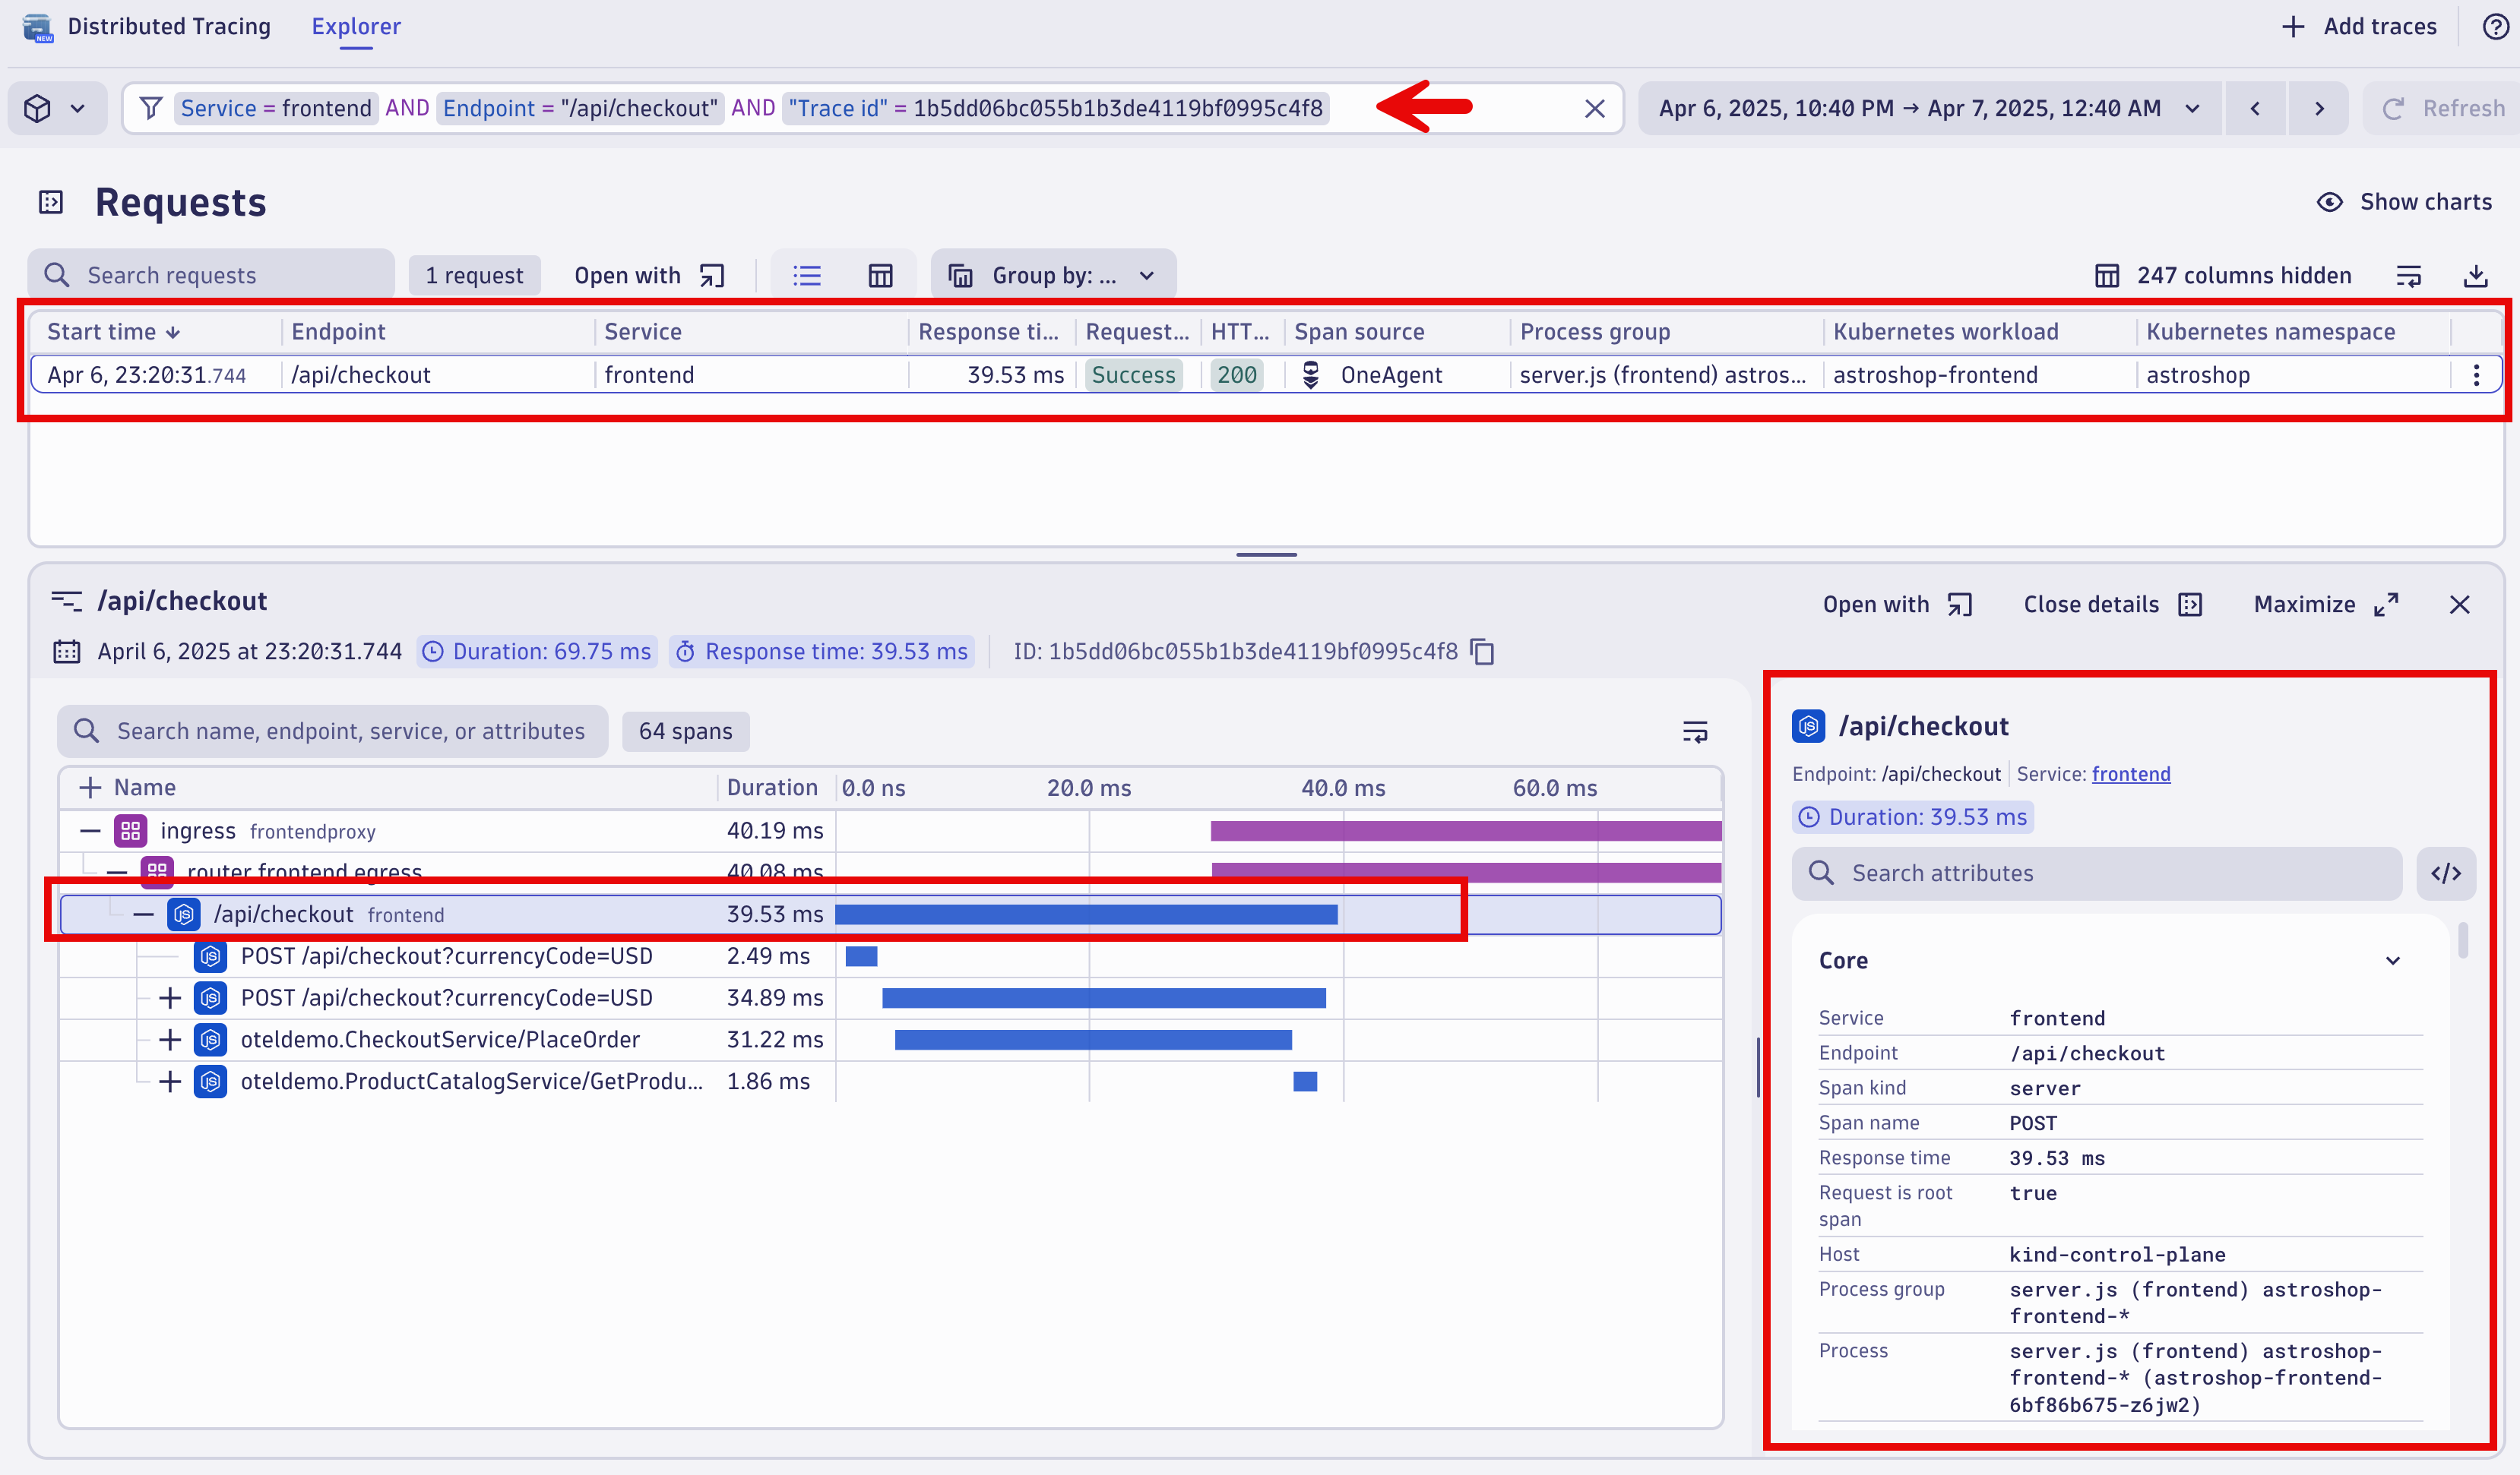The image size is (2520, 1475).
Task: Click the Duration: 69.75 ms chip
Action: [x=537, y=652]
